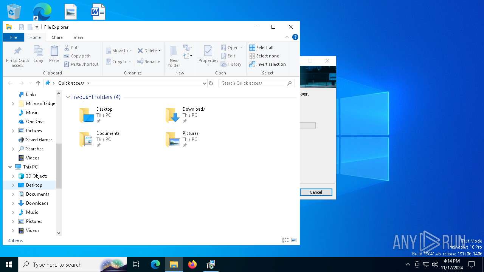
Task: Click the Up navigation arrow
Action: tap(38, 83)
